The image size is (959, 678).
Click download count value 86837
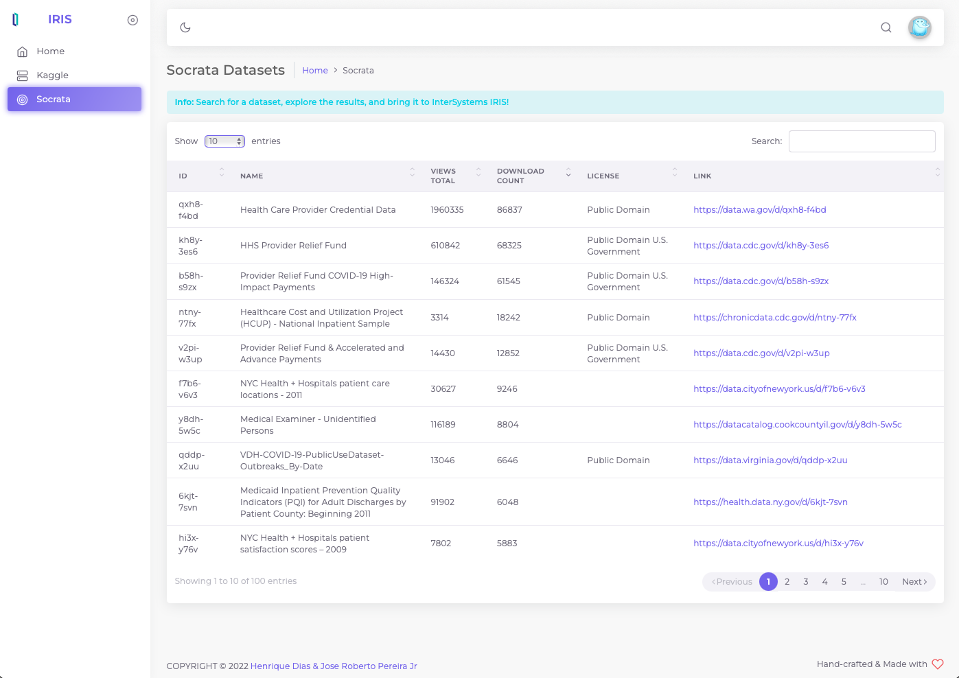(x=509, y=210)
